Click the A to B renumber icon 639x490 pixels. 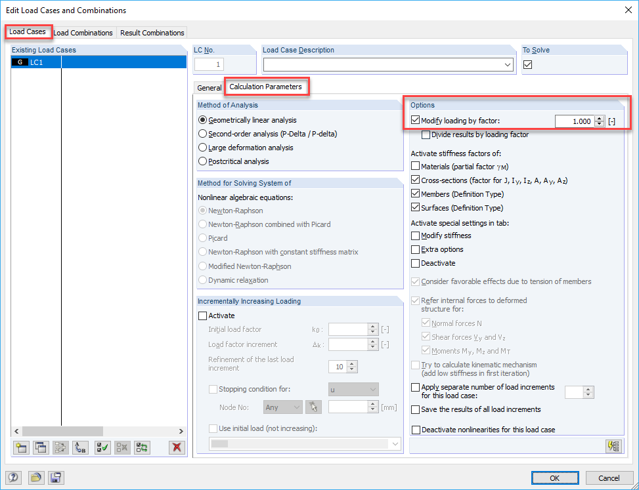[80, 447]
